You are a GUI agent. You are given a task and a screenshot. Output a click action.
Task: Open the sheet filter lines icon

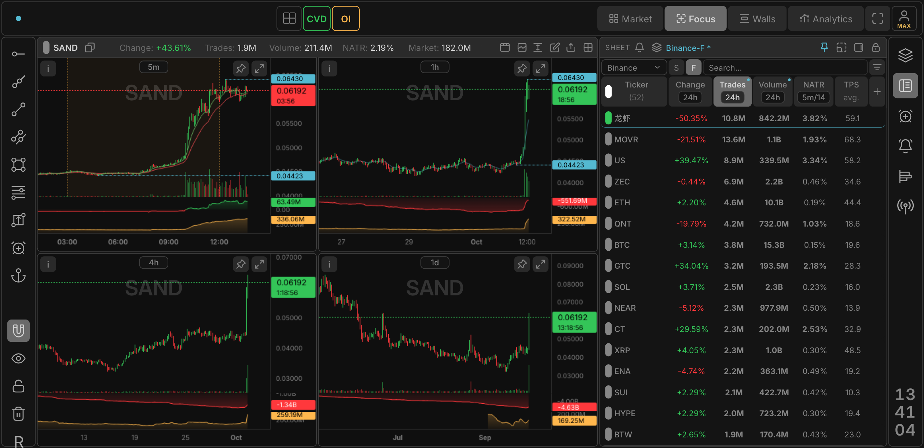point(877,68)
